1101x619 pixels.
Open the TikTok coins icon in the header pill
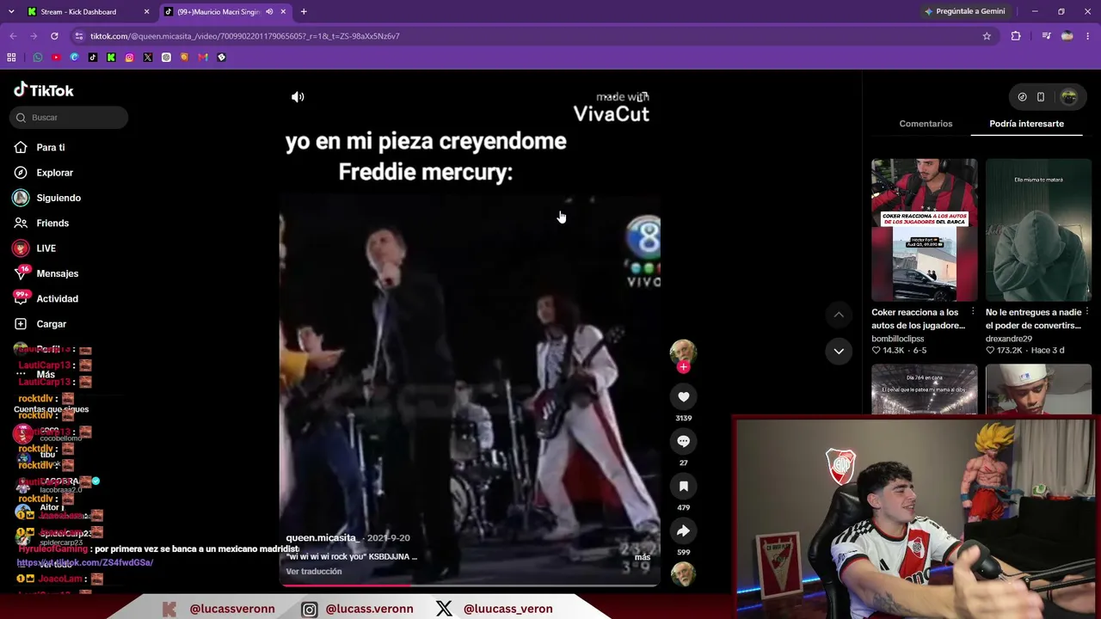tap(1022, 97)
